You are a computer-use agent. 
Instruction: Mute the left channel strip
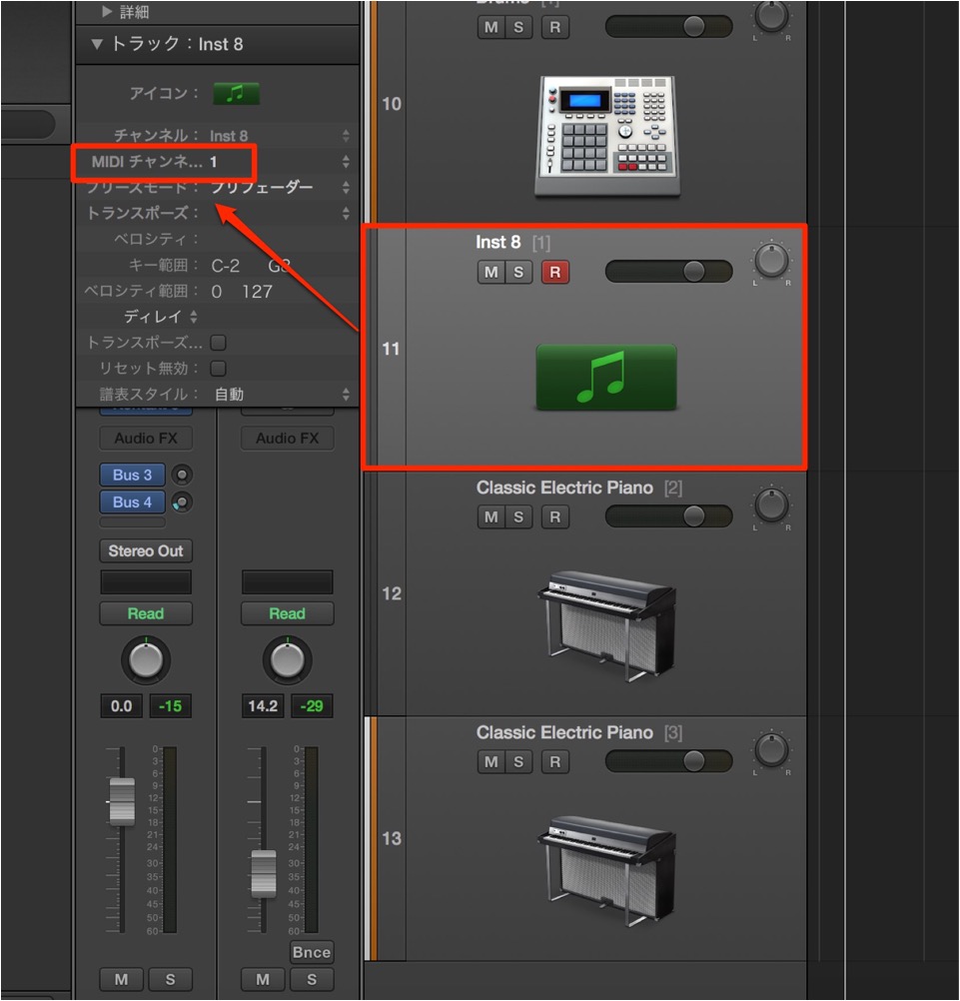121,979
